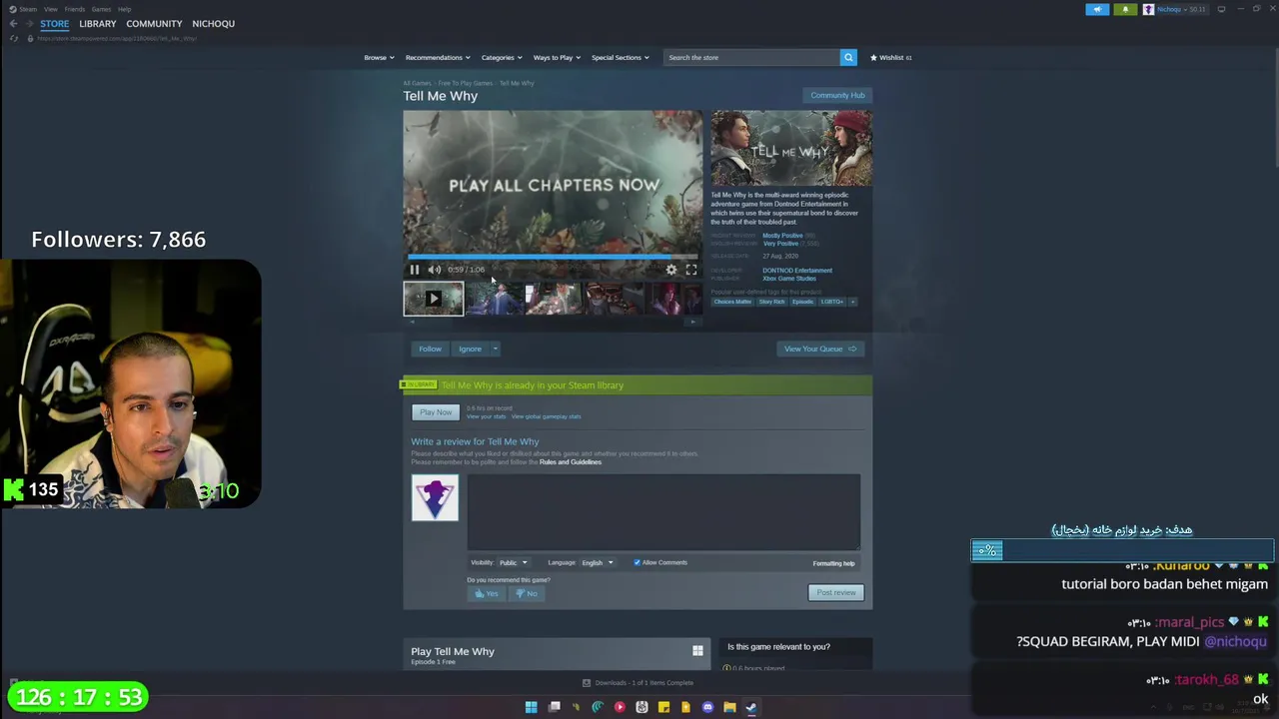This screenshot has width=1279, height=719.
Task: Toggle the Allow Comments checkbox
Action: [637, 562]
